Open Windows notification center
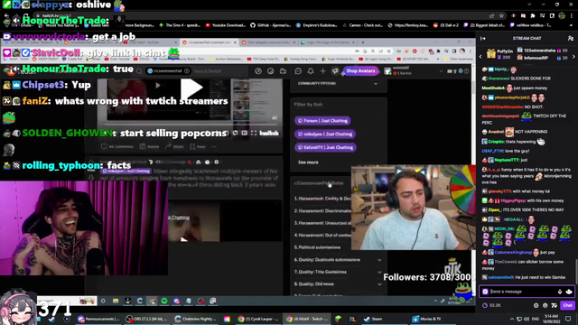The height and width of the screenshot is (325, 578). (x=568, y=319)
